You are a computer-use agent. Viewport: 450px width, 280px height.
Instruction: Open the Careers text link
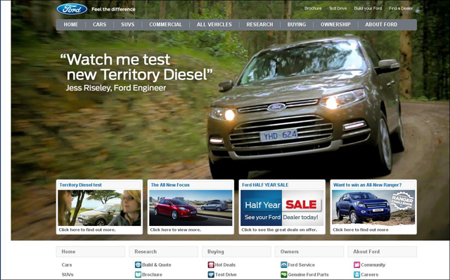click(370, 274)
